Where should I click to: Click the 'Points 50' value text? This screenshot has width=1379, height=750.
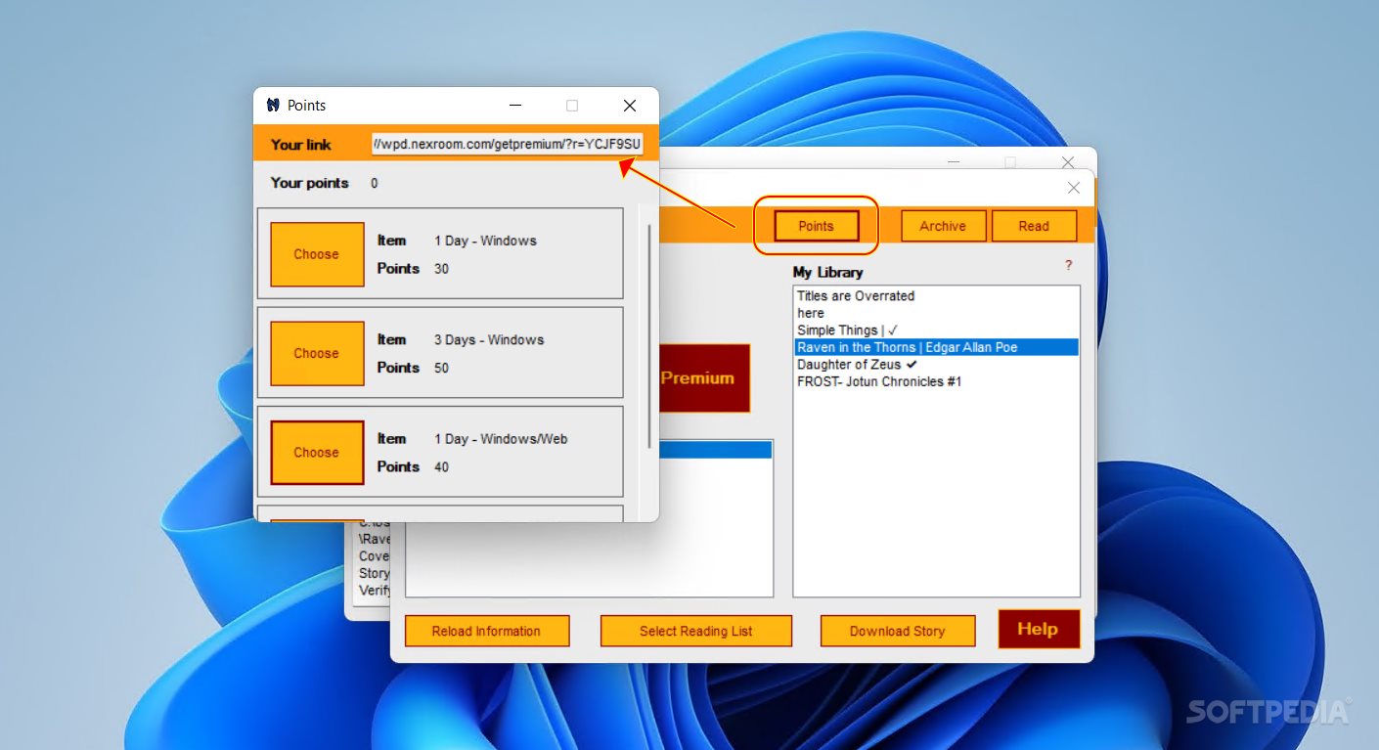coord(442,368)
